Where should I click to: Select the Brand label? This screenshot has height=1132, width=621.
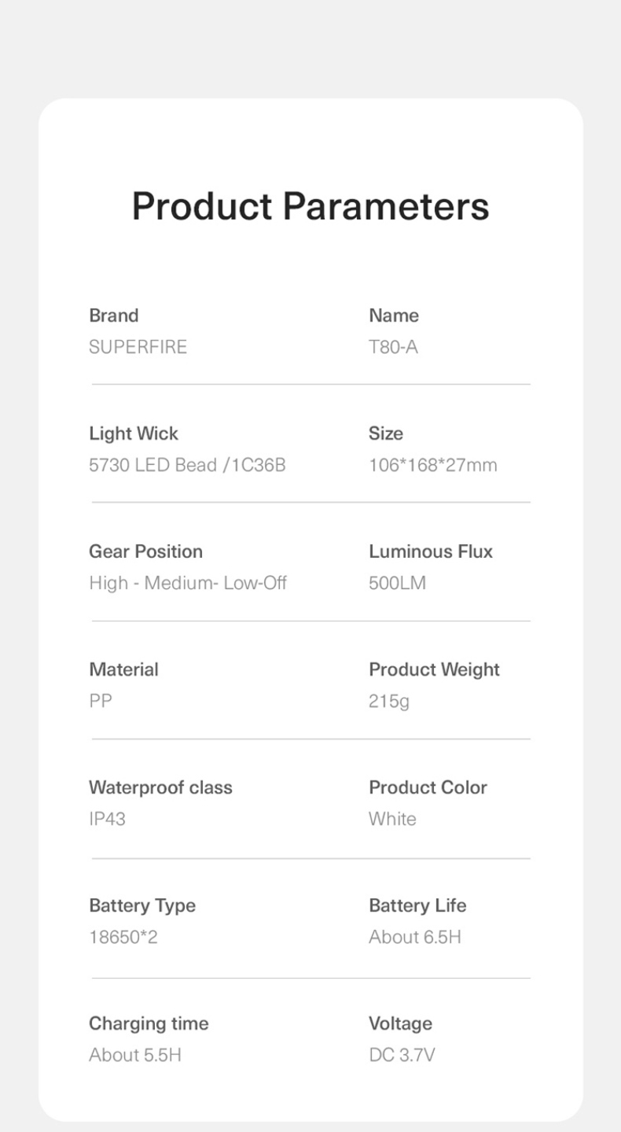click(x=114, y=315)
